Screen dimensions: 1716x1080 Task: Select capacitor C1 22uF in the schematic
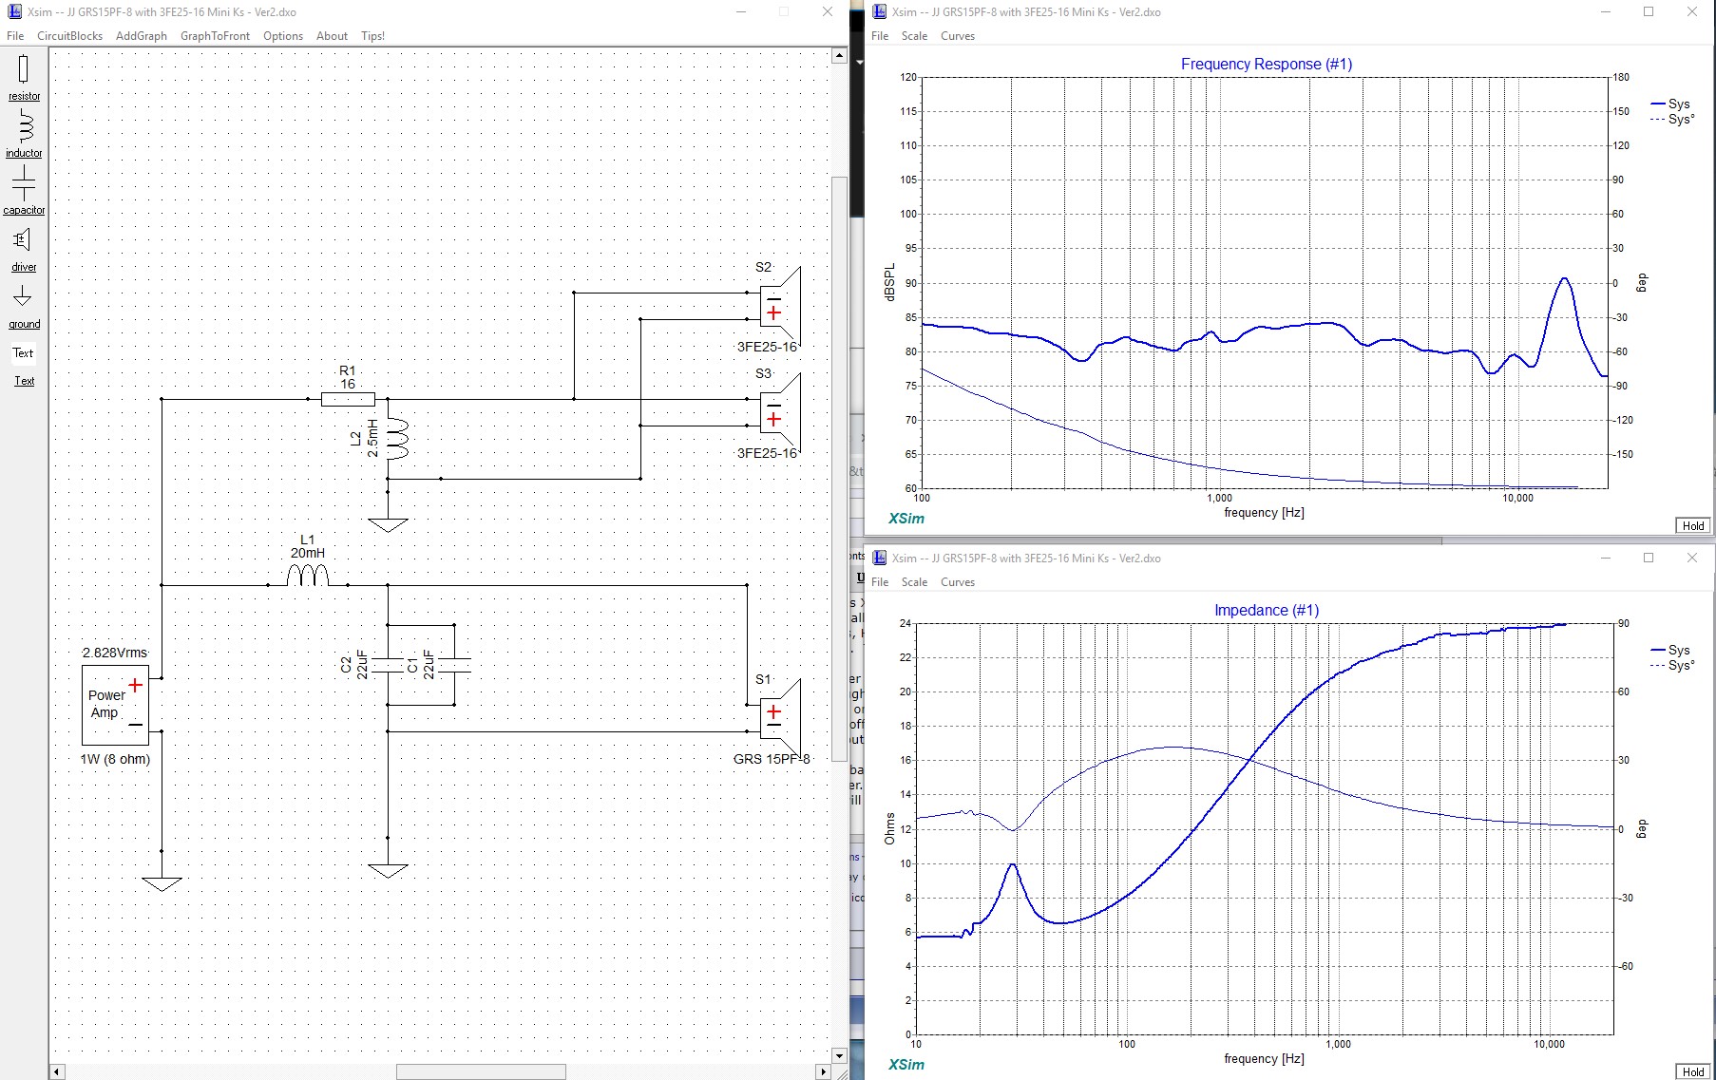[454, 665]
